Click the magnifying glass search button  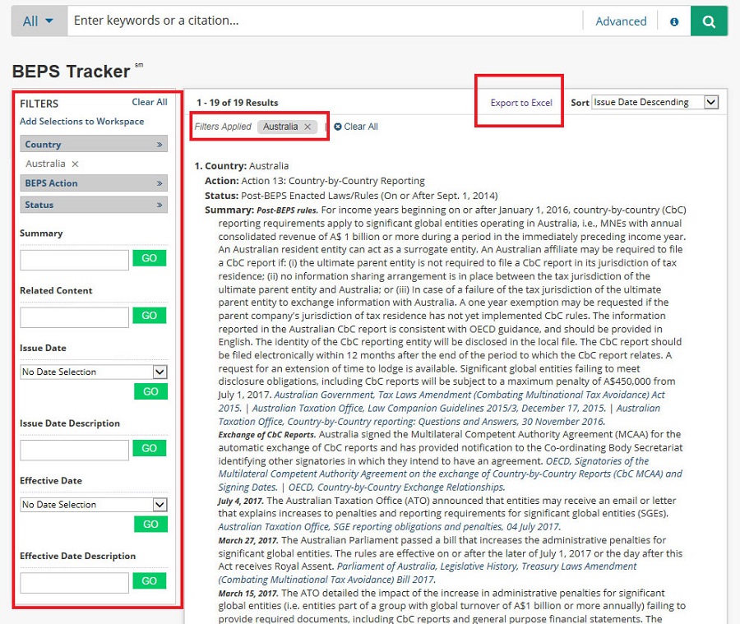709,21
